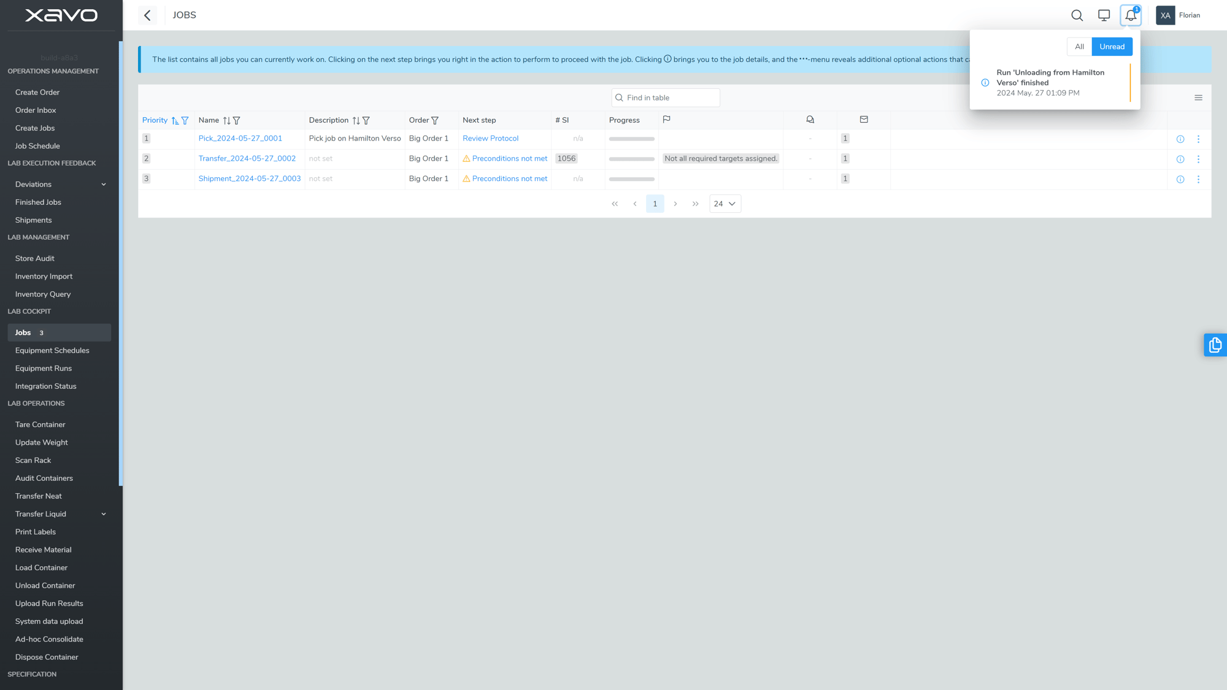The height and width of the screenshot is (690, 1227).
Task: Filter the Description column
Action: pos(366,121)
